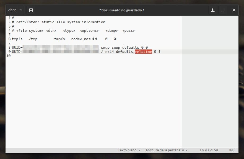Open a file with the Abrir button

pos(12,10)
